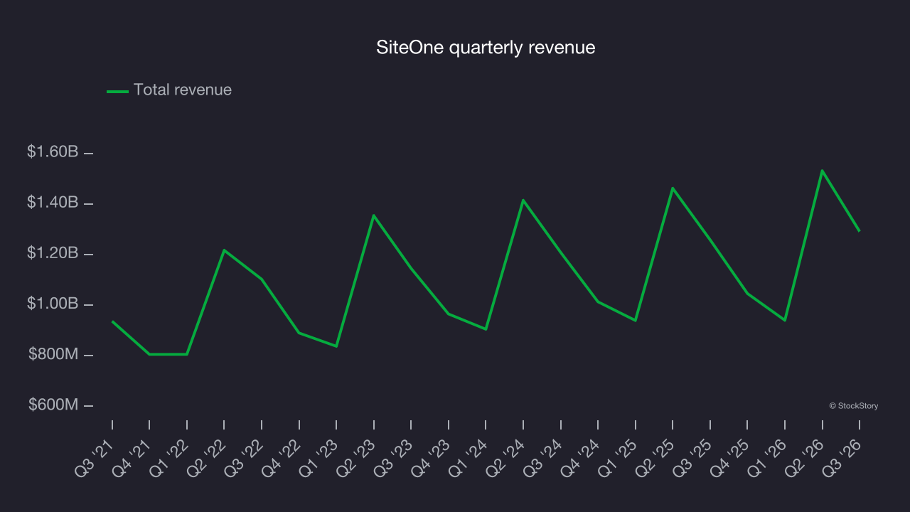
Task: Click the green legend line swatch
Action: pyautogui.click(x=117, y=91)
